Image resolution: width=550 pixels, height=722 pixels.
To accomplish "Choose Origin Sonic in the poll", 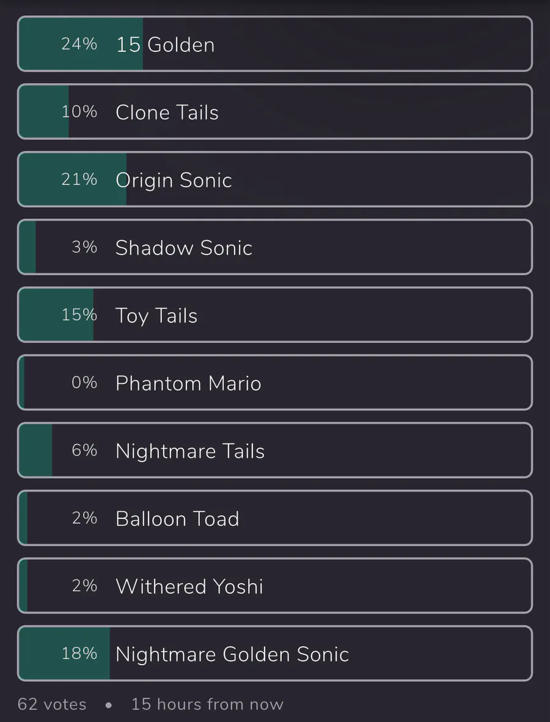I will tap(275, 180).
